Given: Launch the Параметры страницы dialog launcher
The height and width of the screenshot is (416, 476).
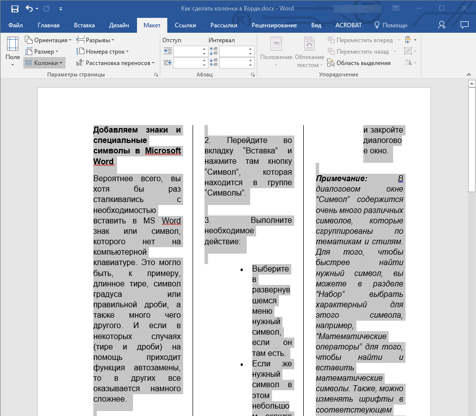Looking at the screenshot, I should pyautogui.click(x=156, y=74).
